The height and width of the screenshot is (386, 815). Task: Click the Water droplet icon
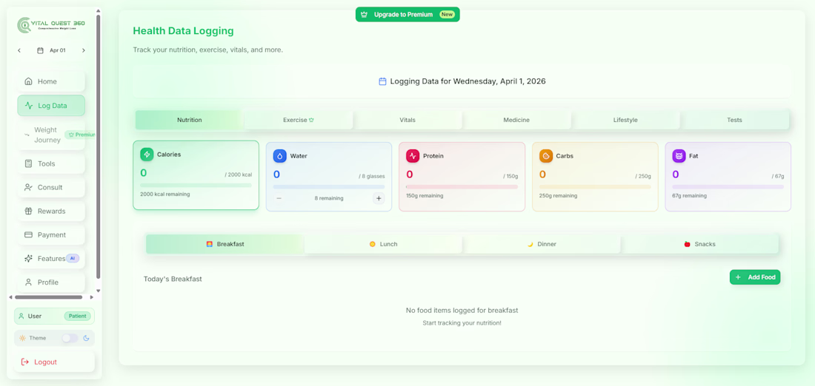[x=279, y=155]
